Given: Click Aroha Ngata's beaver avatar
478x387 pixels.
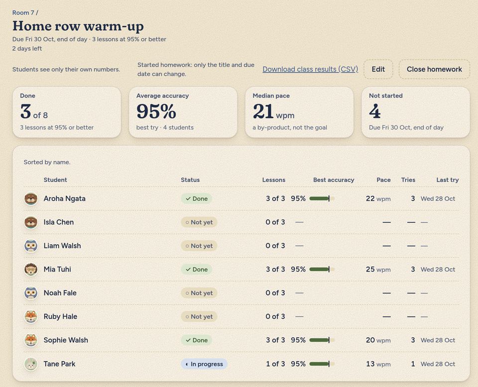Looking at the screenshot, I should click(31, 199).
